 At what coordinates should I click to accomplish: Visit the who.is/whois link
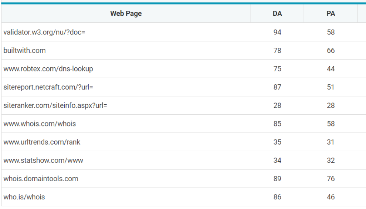pyautogui.click(x=24, y=197)
